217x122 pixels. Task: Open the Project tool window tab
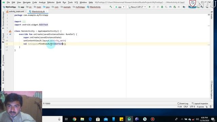pos(3,38)
